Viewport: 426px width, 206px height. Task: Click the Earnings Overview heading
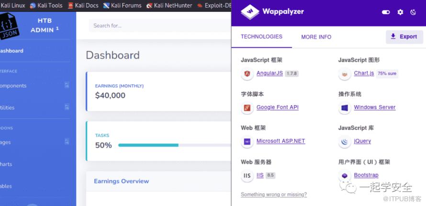(122, 181)
